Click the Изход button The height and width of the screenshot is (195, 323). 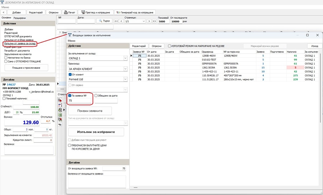[314, 46]
